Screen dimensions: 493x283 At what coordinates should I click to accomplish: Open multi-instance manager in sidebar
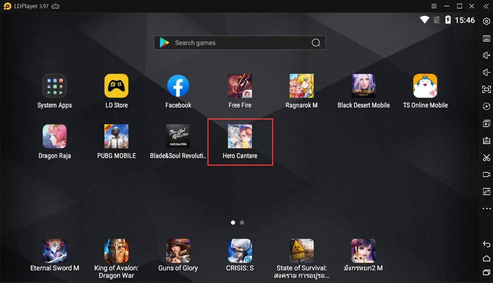pos(487,123)
